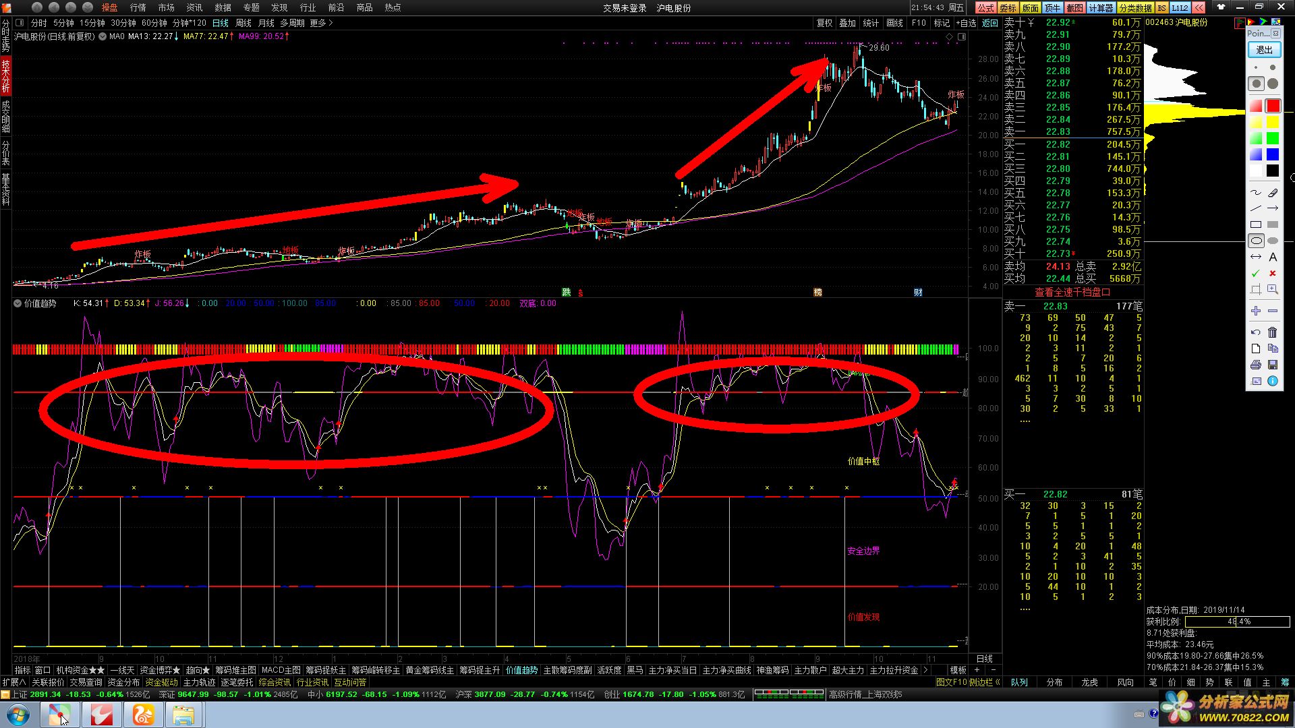Select straight line drawing tool
This screenshot has height=728, width=1295.
[x=1256, y=208]
